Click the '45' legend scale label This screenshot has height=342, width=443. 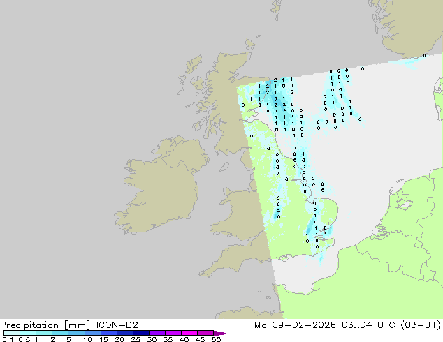[x=200, y=339]
